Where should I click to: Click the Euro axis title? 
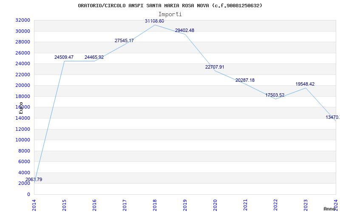[21, 108]
